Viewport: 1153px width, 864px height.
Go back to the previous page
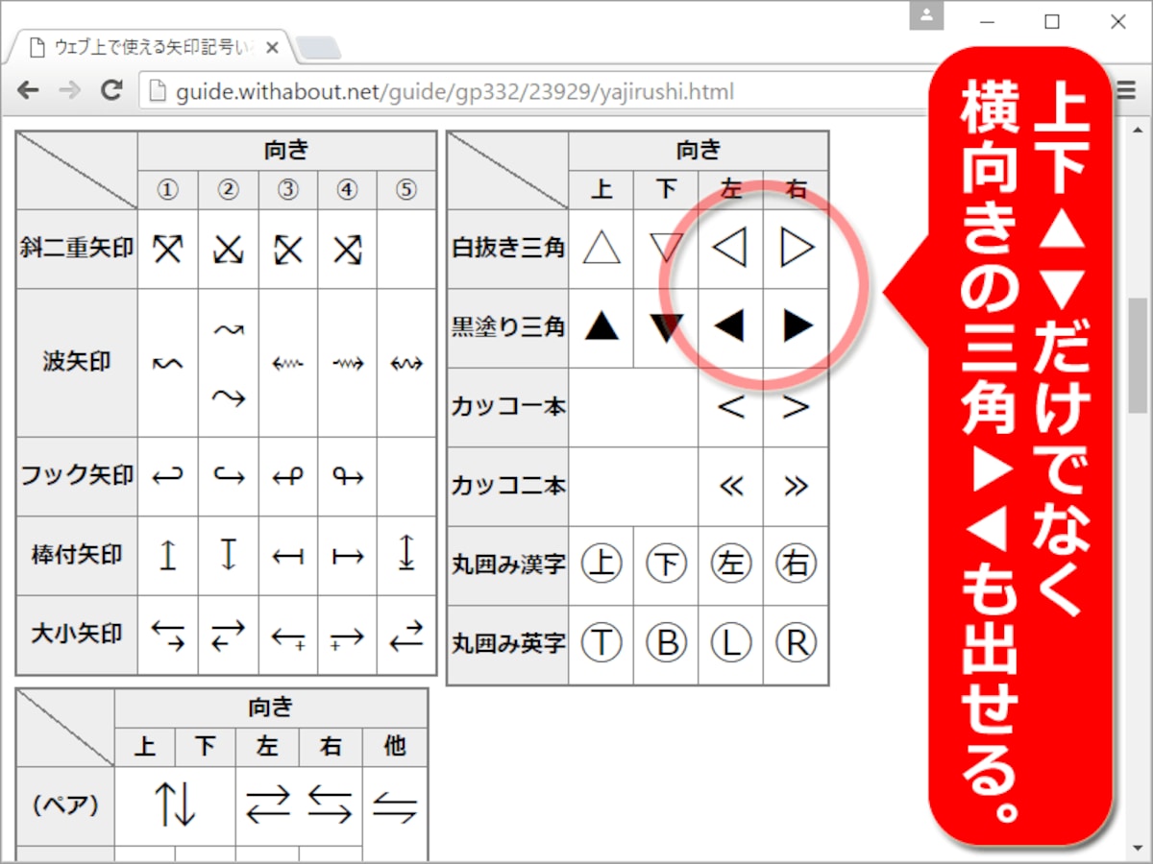(28, 91)
